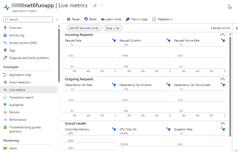This screenshot has height=153, width=238.
Task: Click the pin icon beside Live metrics title
Action: [95, 6]
